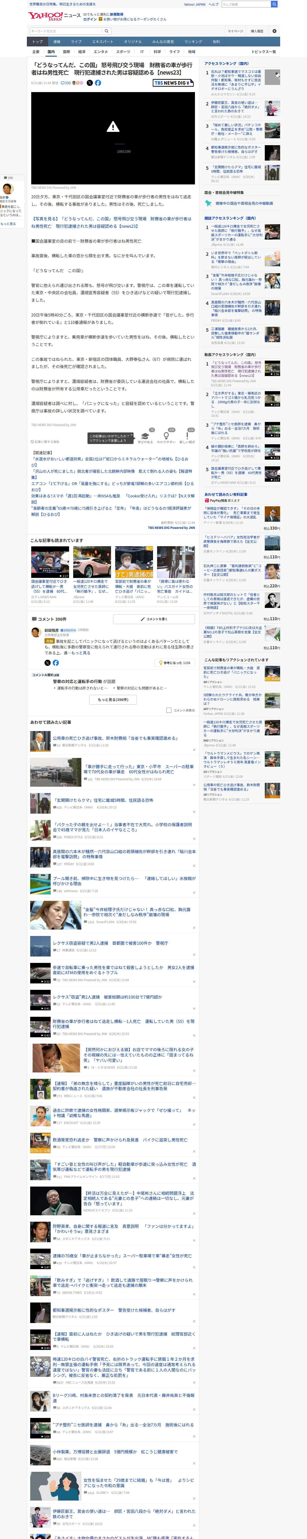Switch to the 速報 tab

click(x=57, y=42)
